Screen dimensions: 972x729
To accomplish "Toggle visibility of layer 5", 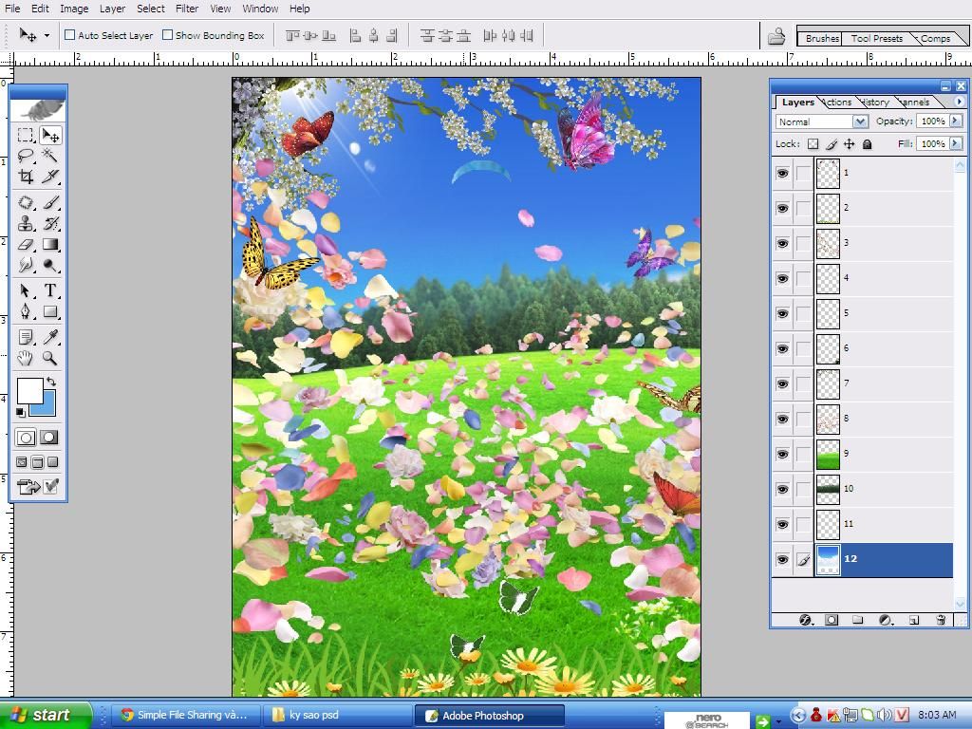I will [x=782, y=313].
